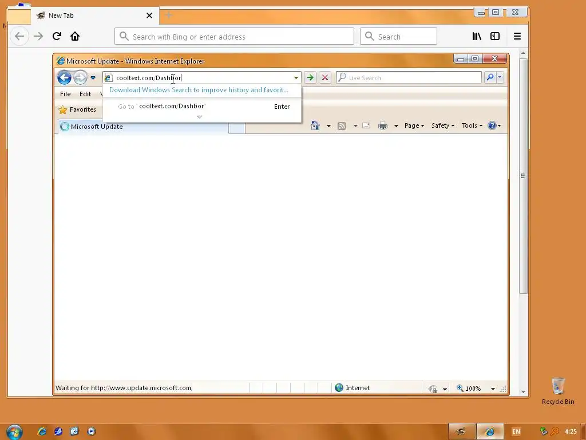The image size is (586, 440).
Task: Select the New Tab tab
Action: (95, 15)
